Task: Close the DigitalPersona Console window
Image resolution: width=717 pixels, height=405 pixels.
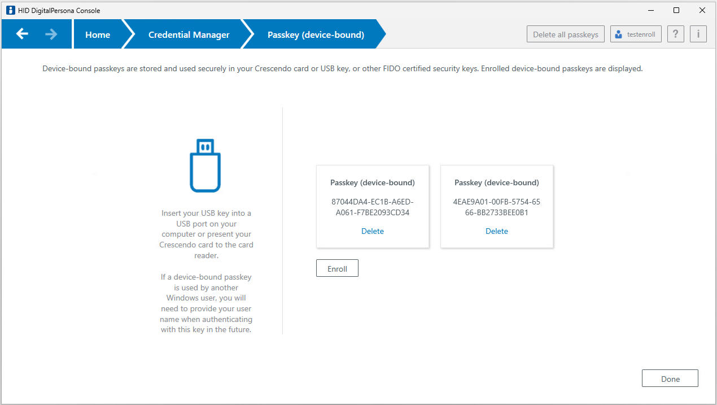Action: pyautogui.click(x=702, y=10)
